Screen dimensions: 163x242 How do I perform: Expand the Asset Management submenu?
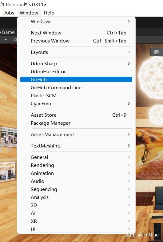76,135
